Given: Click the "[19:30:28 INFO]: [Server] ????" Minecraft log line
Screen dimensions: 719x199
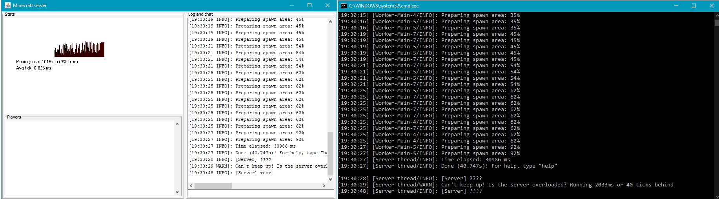Looking at the screenshot, I should [230, 159].
